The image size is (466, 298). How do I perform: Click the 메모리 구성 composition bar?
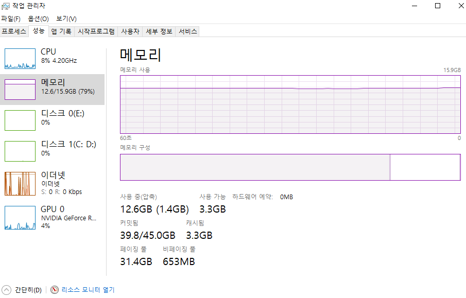pyautogui.click(x=290, y=167)
